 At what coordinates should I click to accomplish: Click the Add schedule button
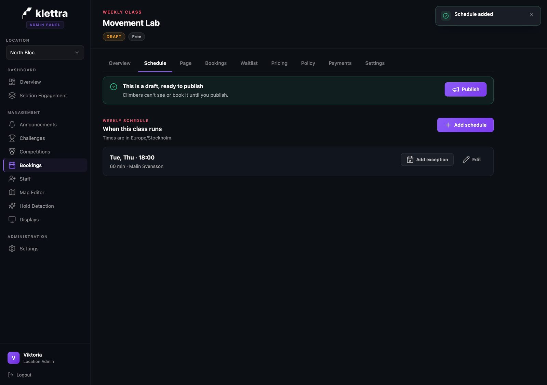tap(465, 125)
